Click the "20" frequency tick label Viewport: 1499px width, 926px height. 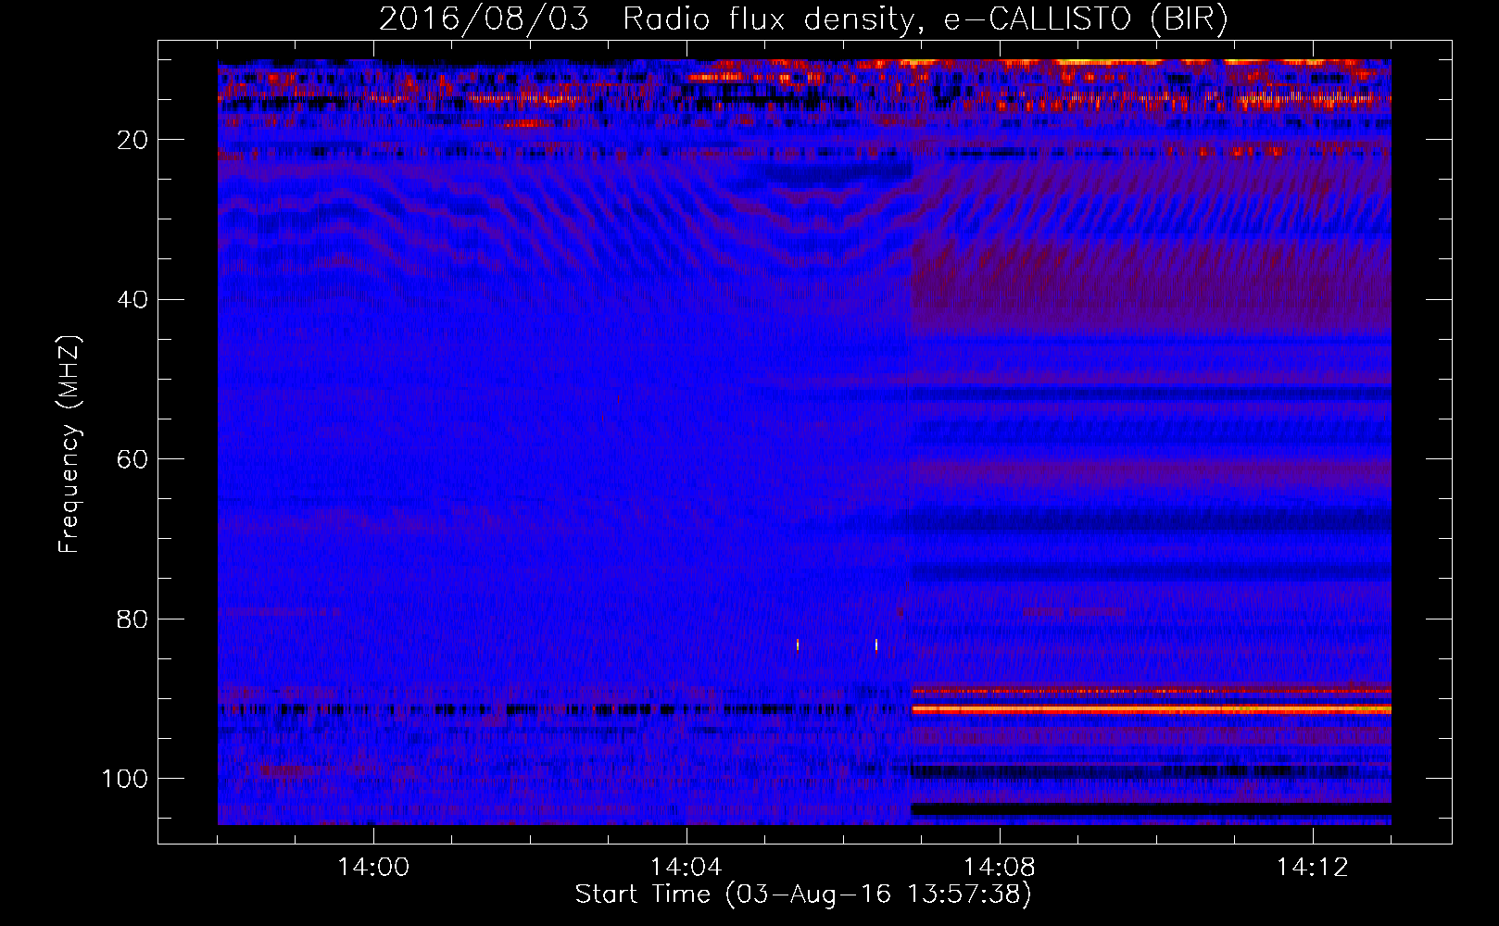[x=132, y=140]
